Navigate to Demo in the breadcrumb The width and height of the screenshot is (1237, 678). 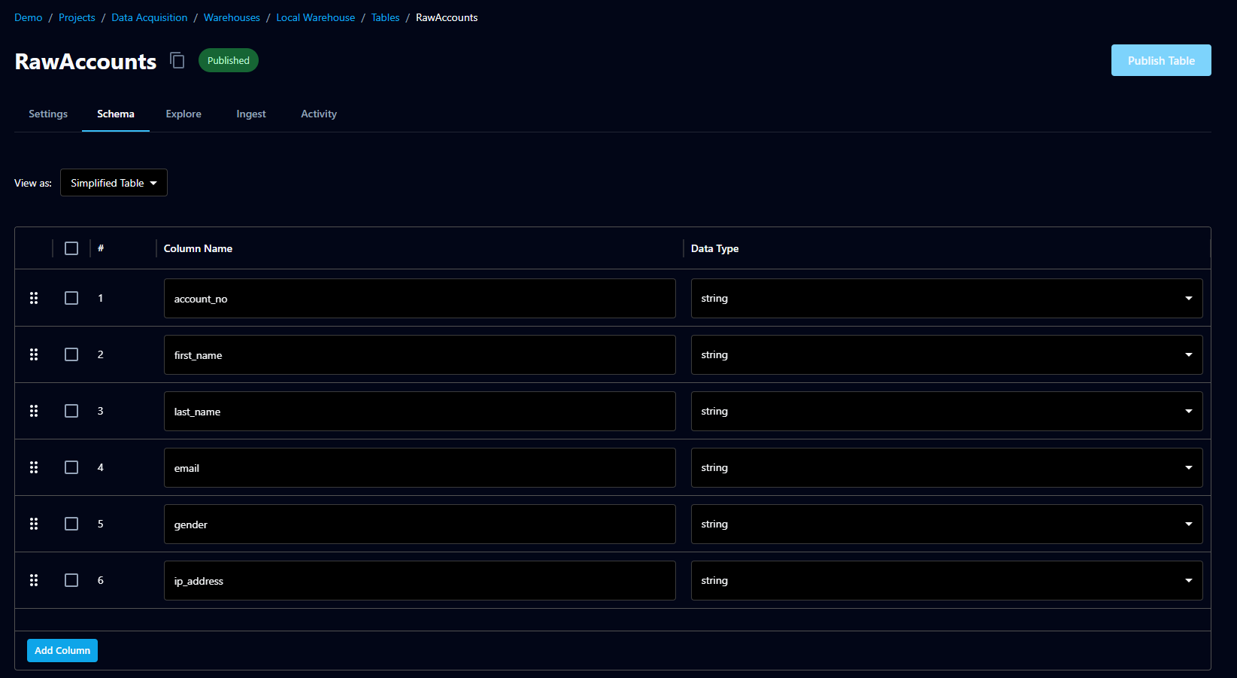click(29, 17)
